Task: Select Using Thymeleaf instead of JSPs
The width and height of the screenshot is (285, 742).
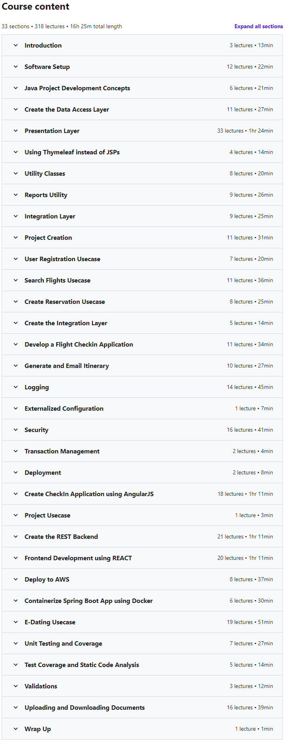Action: click(72, 152)
